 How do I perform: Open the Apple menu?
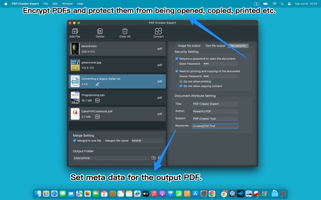coord(6,4)
